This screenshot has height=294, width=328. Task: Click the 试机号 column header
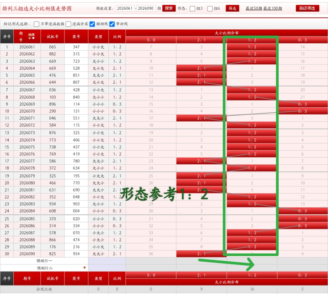pos(52,37)
